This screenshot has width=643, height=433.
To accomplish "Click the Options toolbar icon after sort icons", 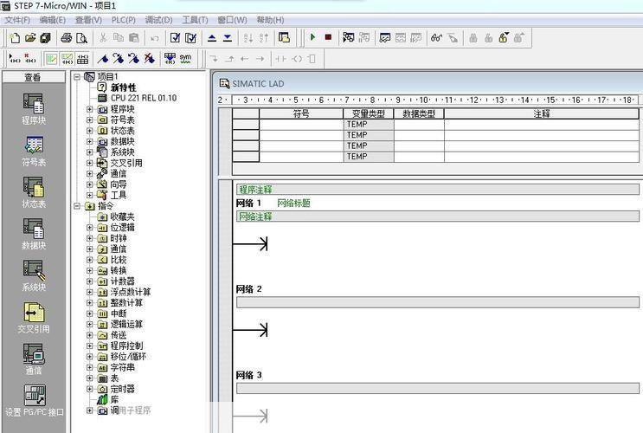I will (284, 38).
